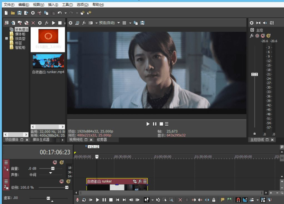Select the 白夜追凶 runker.mp4 media thumbnail

[47, 62]
